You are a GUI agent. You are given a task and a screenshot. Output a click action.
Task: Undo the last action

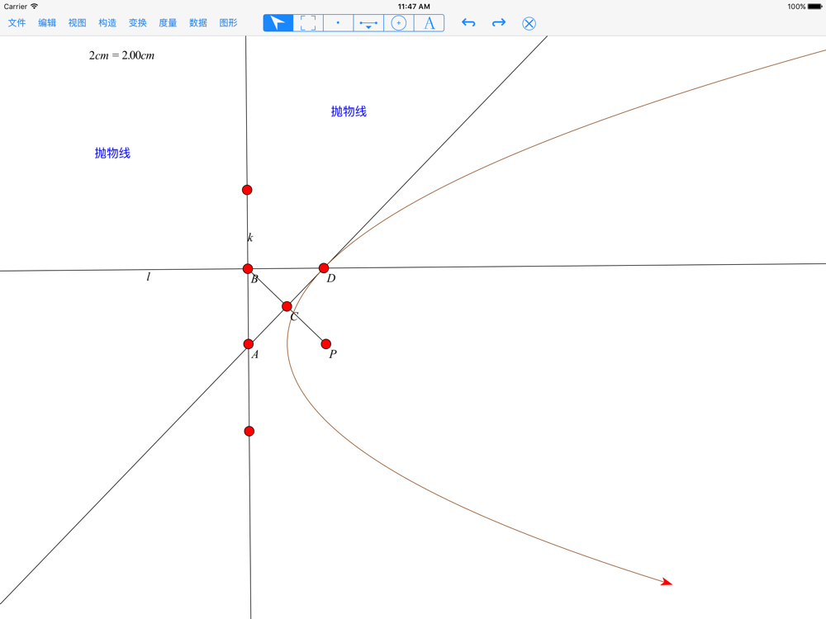(x=468, y=23)
